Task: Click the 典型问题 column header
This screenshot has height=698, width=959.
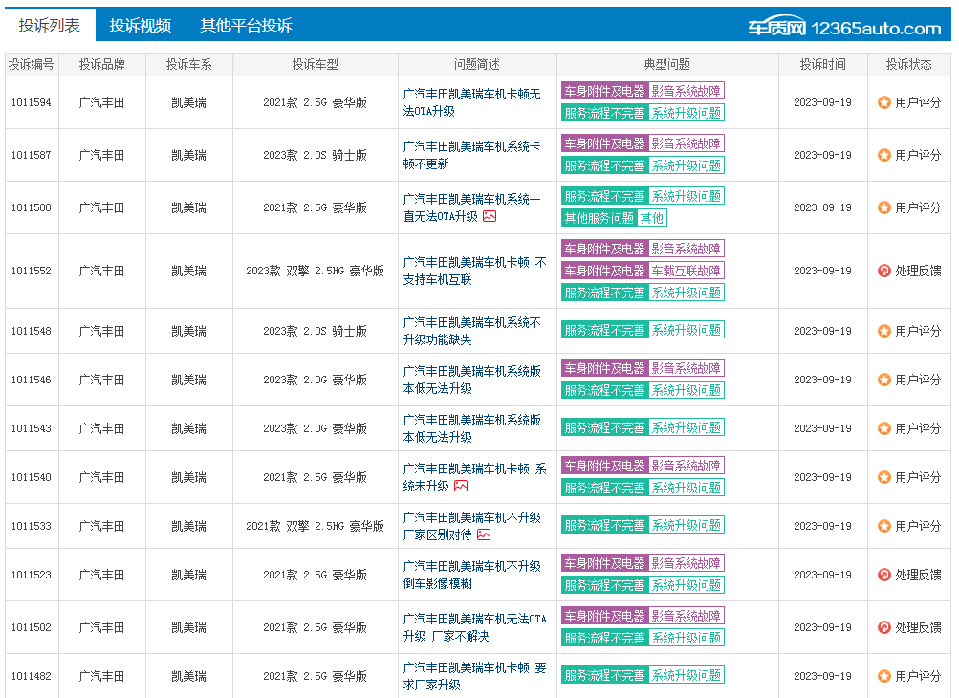Action: click(667, 64)
